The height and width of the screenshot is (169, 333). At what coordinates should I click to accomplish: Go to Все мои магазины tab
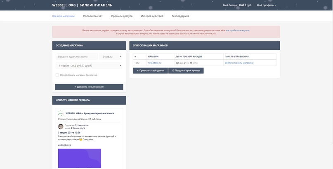pyautogui.click(x=63, y=16)
